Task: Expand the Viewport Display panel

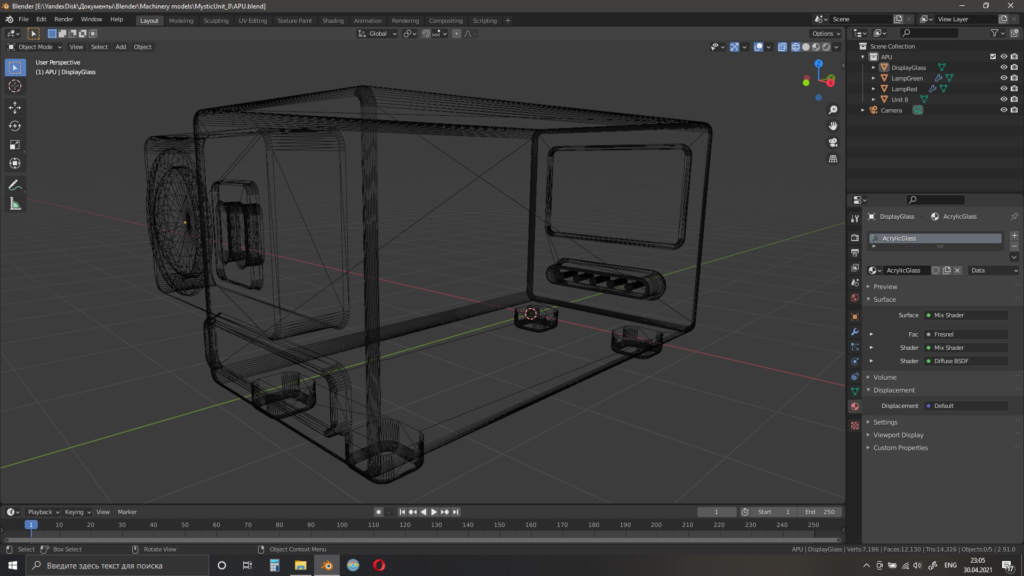Action: click(x=898, y=435)
